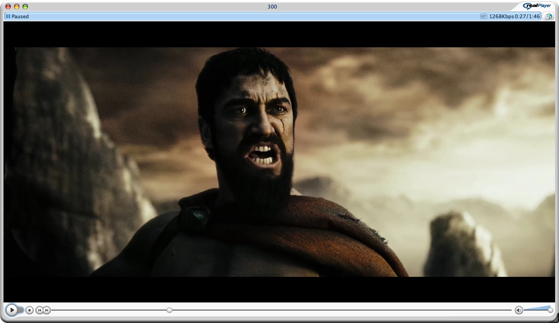Click the seek bar position handle

tap(169, 310)
